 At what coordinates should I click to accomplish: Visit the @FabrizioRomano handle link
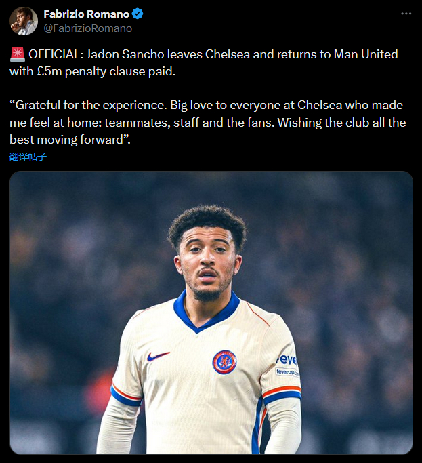click(x=87, y=28)
